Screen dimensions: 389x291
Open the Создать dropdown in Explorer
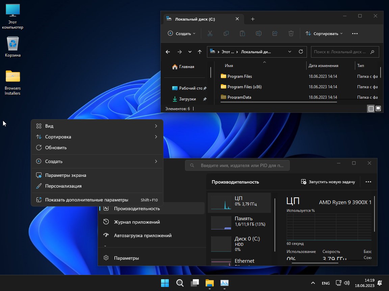point(181,33)
